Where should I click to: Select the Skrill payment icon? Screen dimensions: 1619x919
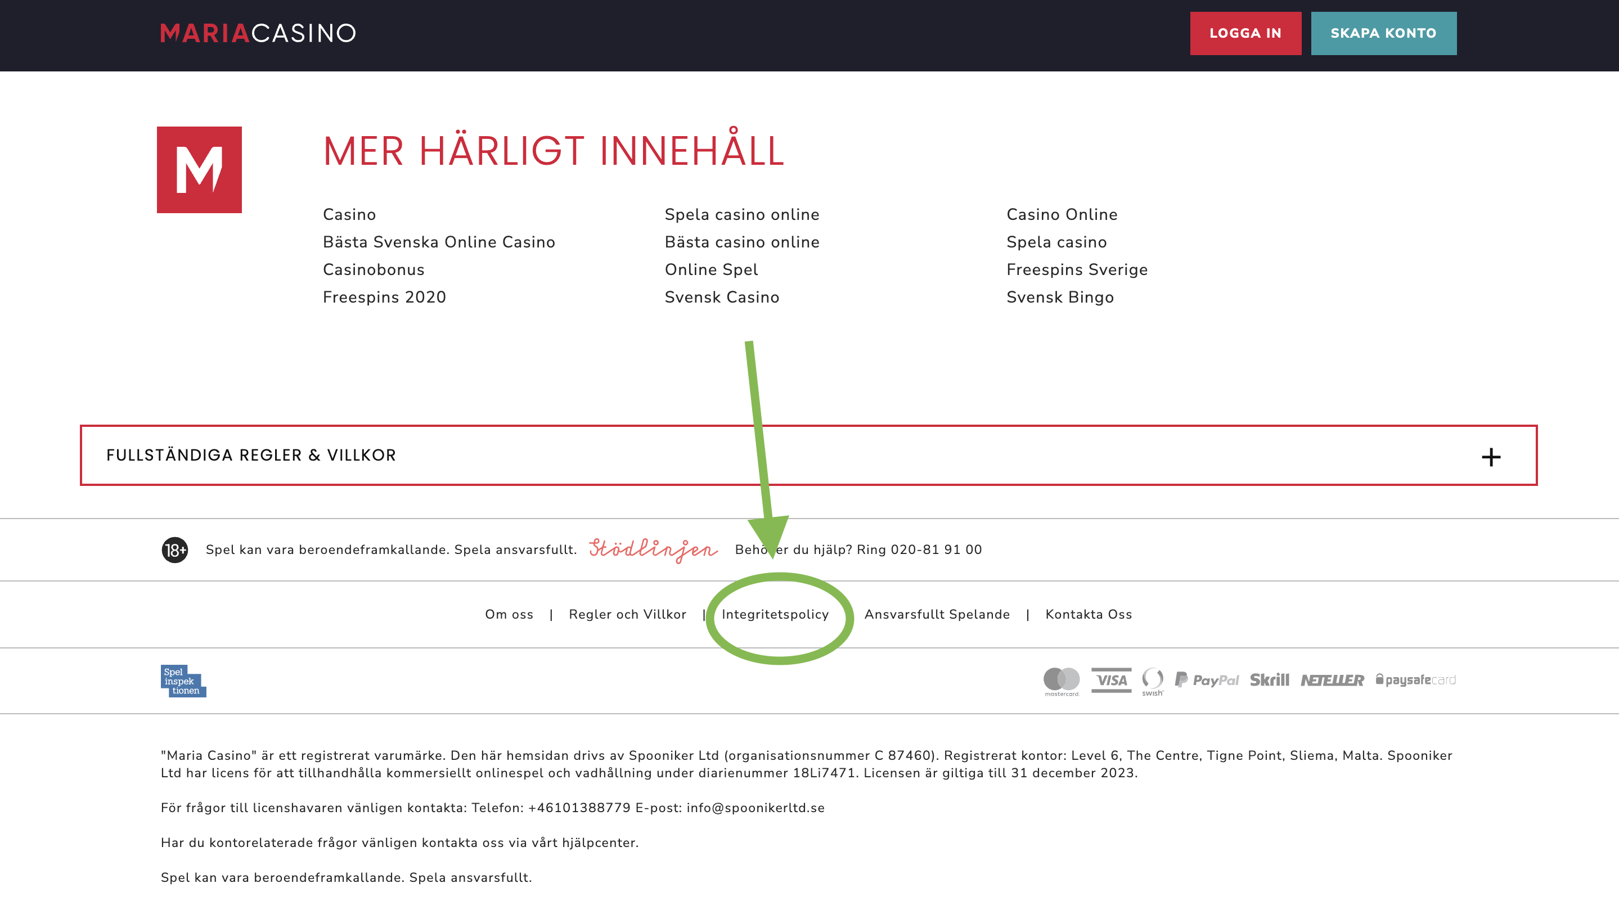coord(1270,680)
